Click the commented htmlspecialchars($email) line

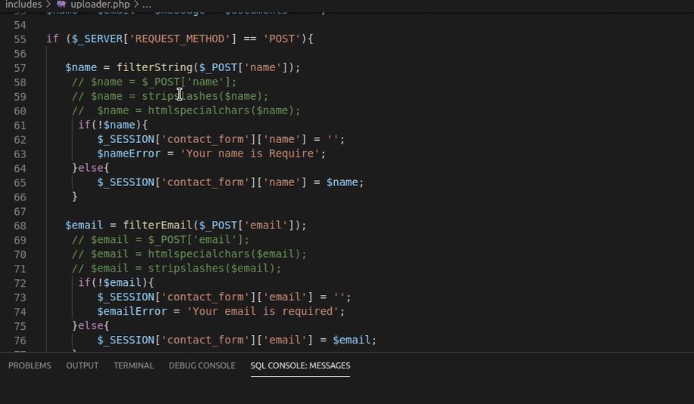pos(189,254)
